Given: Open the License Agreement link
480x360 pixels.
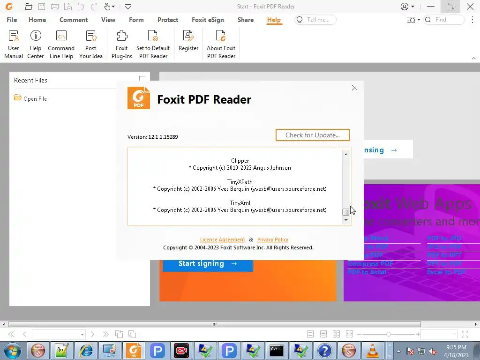Looking at the screenshot, I should tap(223, 240).
